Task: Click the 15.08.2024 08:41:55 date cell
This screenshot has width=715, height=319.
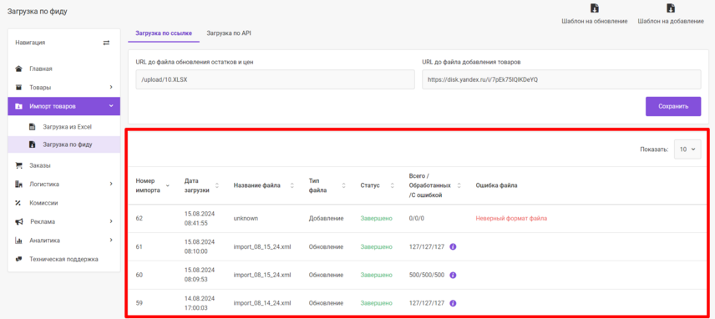Action: tap(200, 218)
